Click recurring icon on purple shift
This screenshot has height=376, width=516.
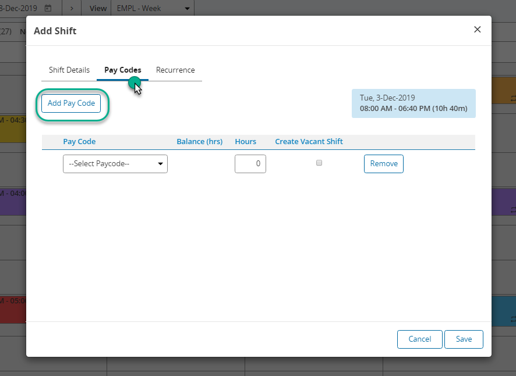click(x=513, y=210)
